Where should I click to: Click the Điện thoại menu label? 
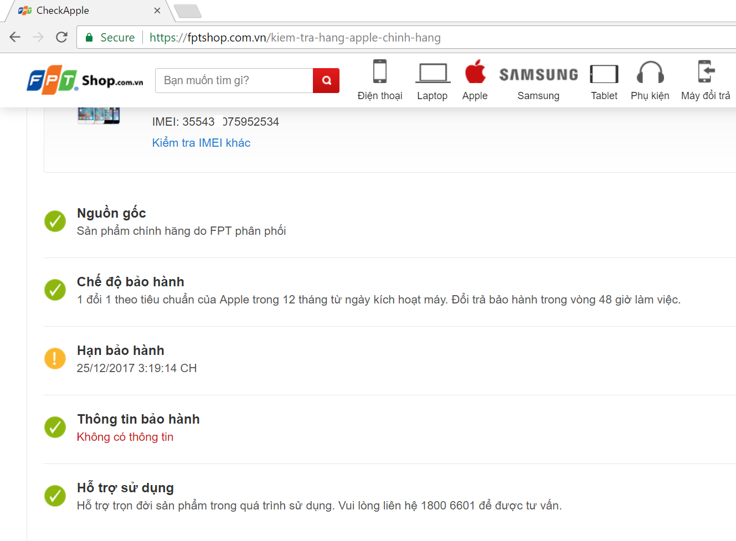coord(380,96)
